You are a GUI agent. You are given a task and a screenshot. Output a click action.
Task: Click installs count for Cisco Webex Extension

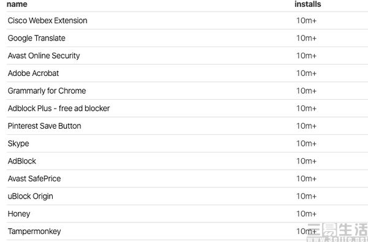coord(306,21)
